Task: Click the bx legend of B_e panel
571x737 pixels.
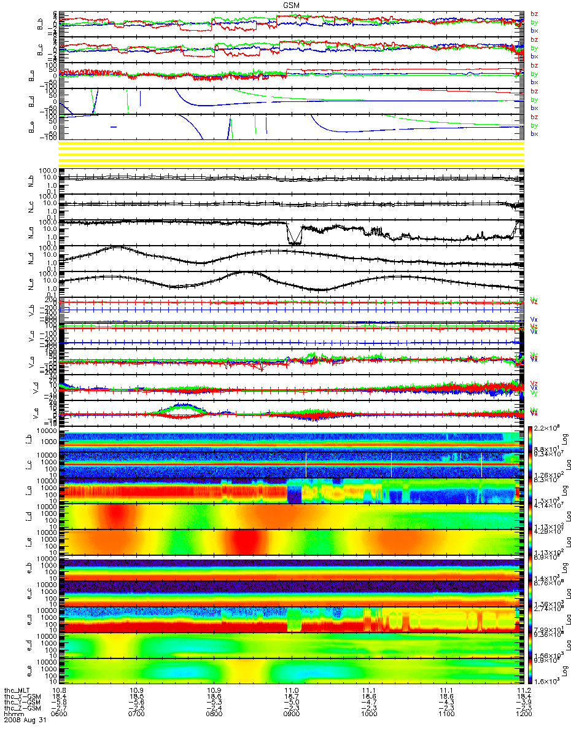Action: pyautogui.click(x=534, y=134)
